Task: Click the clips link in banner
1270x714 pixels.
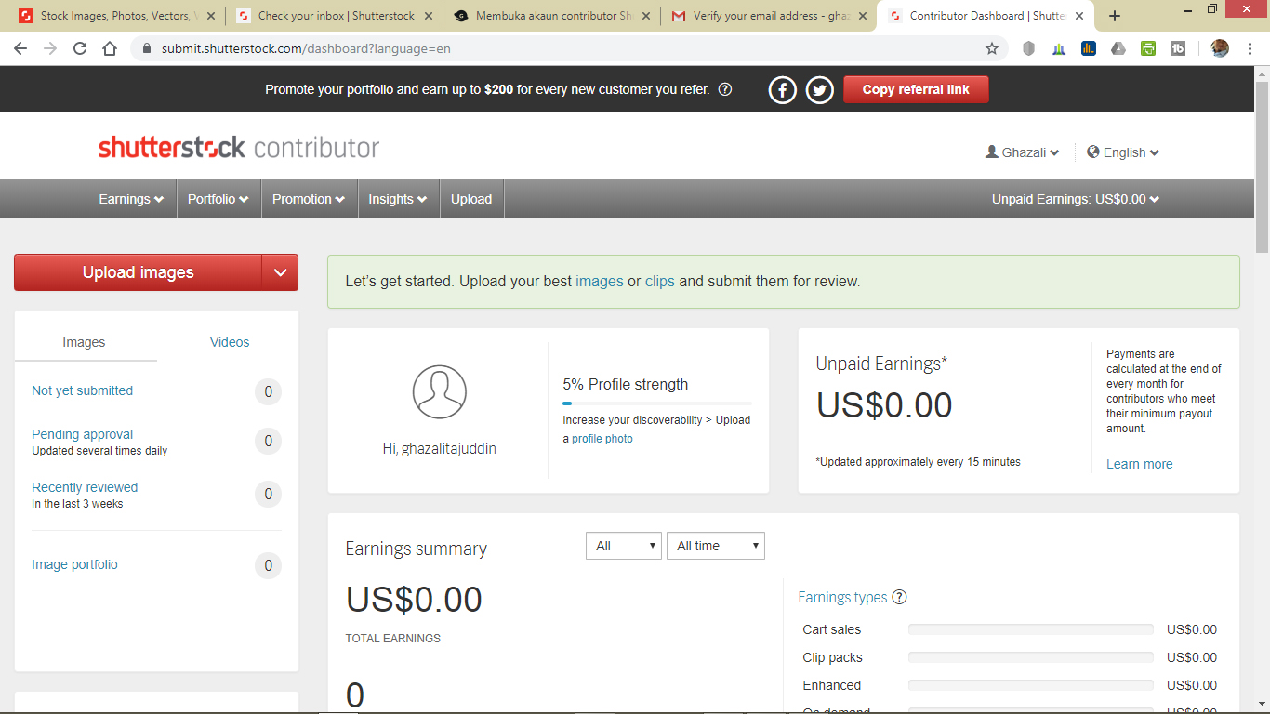Action: tap(660, 281)
